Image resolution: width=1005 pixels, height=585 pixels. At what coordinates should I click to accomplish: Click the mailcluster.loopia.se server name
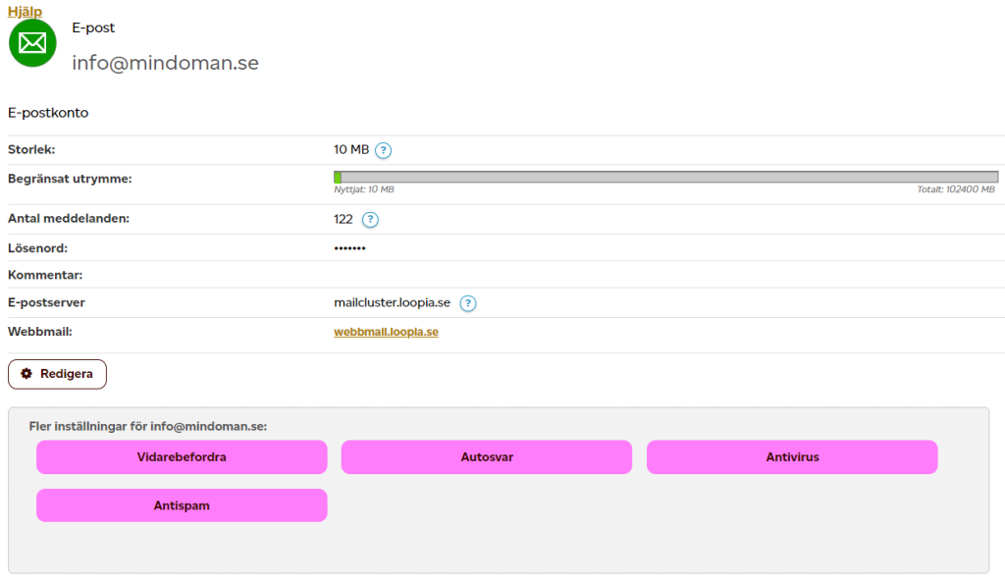click(392, 303)
